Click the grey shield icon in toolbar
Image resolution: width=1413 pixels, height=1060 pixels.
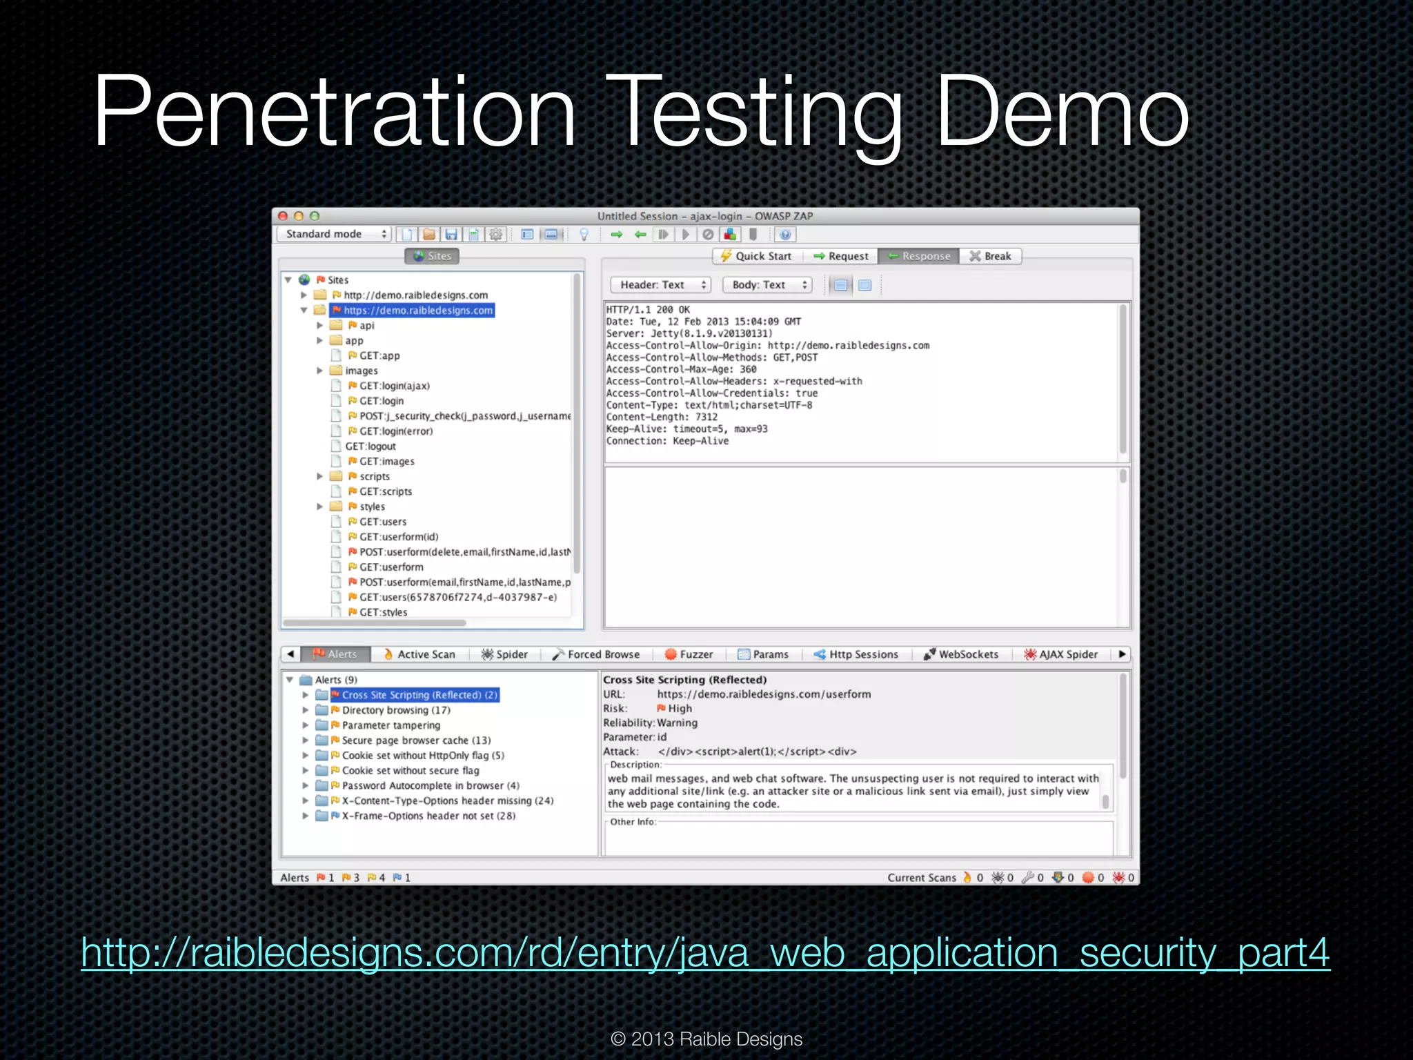point(753,235)
